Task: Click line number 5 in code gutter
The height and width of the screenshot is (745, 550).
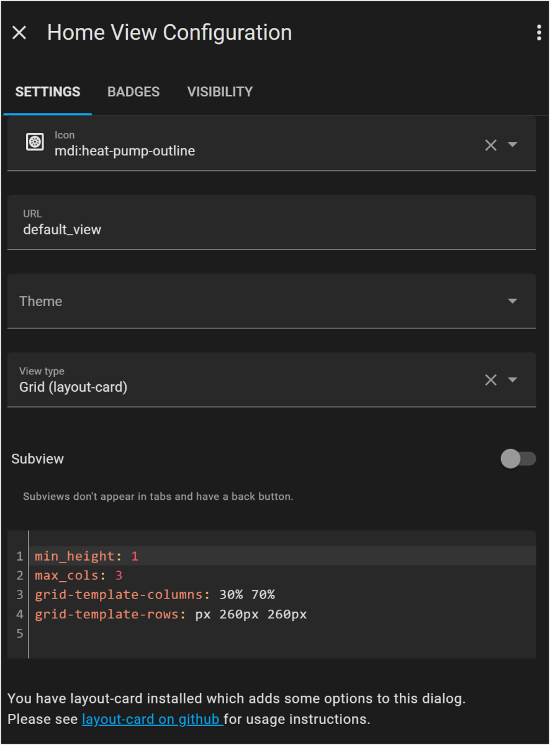Action: click(19, 634)
